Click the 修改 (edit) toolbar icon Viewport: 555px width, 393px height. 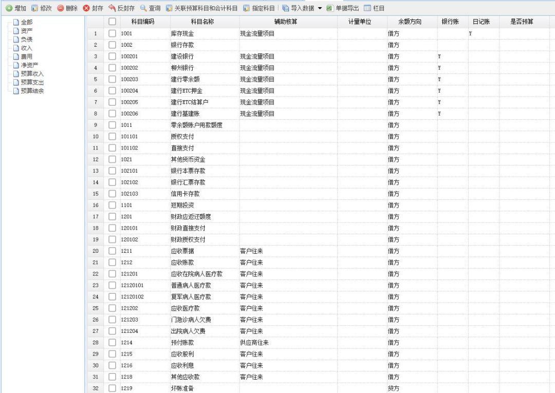[35, 8]
